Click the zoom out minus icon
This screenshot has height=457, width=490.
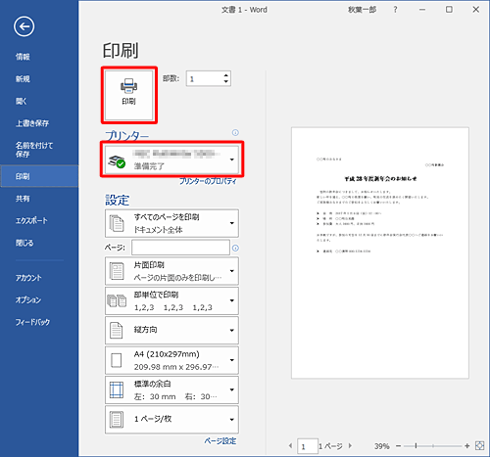[398, 446]
